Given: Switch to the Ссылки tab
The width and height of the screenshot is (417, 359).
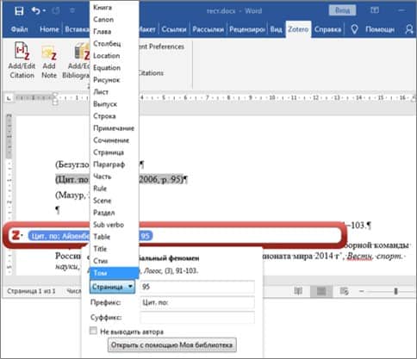Looking at the screenshot, I should [174, 29].
